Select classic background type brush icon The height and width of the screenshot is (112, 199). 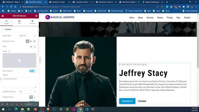28,41
